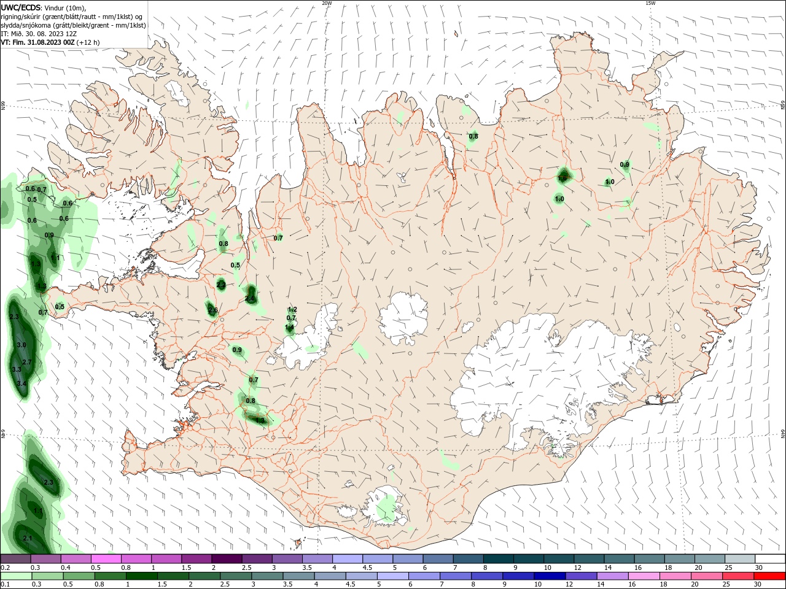
Task: Click the 2.4 precipitation value on the map
Action: coord(250,299)
